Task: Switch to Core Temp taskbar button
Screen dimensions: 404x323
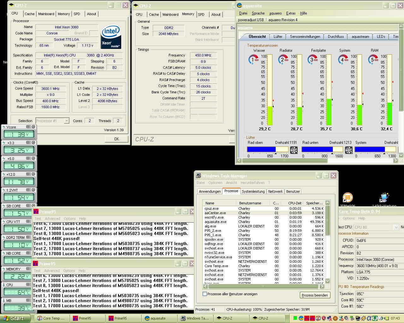Action: 51,318
